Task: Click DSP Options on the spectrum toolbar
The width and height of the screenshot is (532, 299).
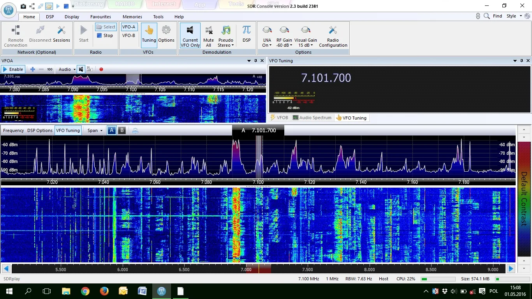Action: coord(40,130)
